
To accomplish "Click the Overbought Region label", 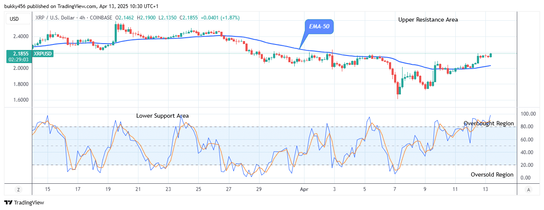I will click(489, 124).
